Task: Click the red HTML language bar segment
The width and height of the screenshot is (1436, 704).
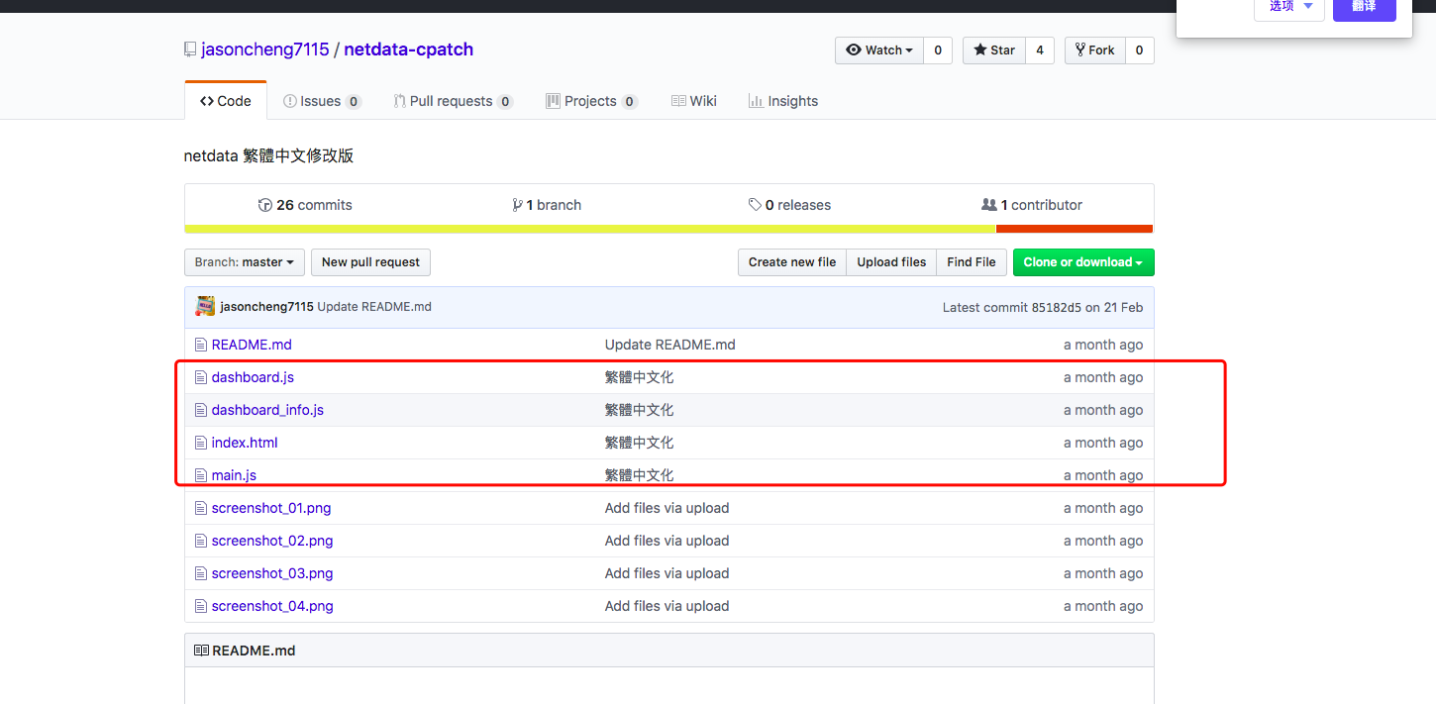Action: (1075, 229)
